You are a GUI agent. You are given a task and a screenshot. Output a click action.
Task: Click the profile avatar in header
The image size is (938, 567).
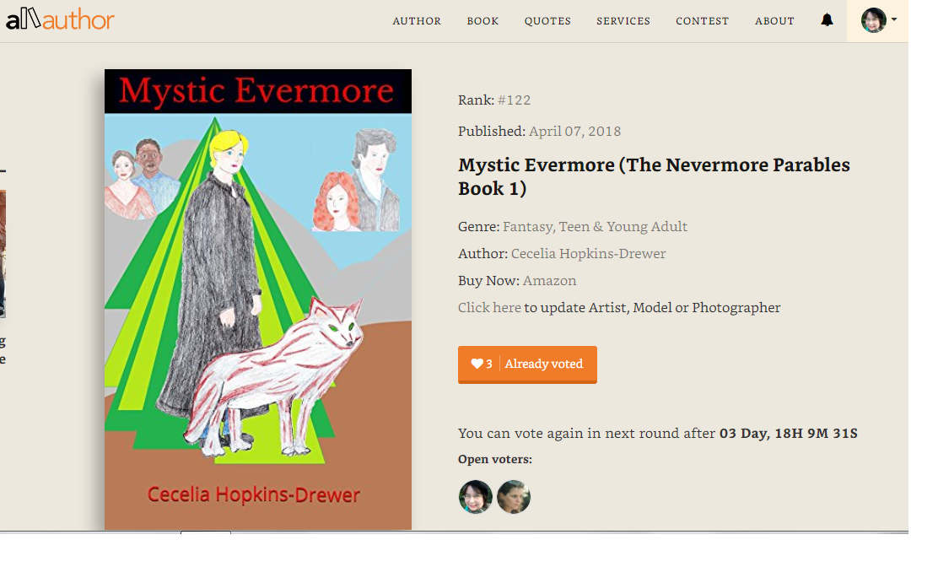coord(873,20)
